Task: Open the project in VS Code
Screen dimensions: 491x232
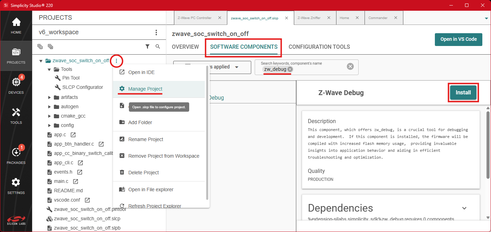Action: (458, 39)
